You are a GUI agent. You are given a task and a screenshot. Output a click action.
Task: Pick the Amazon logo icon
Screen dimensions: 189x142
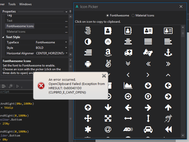108,52
